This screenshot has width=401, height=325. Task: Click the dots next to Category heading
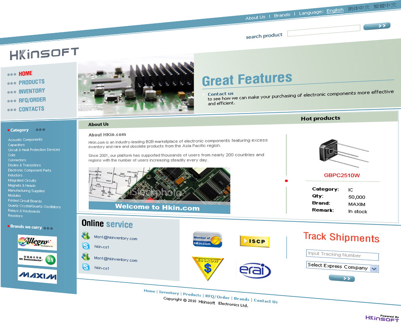point(41,129)
